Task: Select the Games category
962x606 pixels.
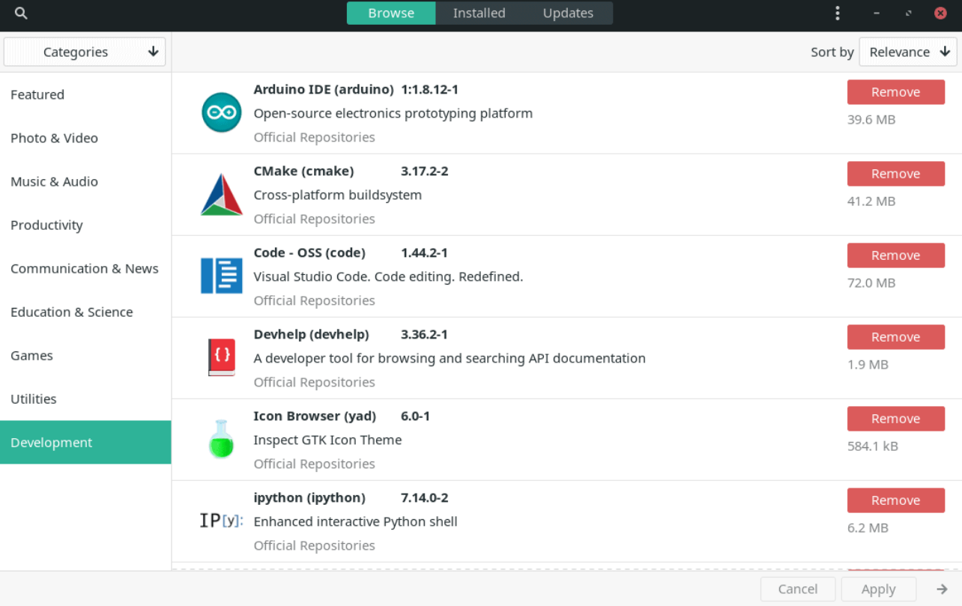Action: pos(85,355)
